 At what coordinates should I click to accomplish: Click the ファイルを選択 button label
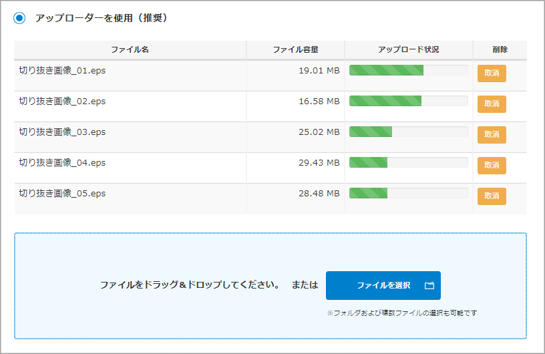point(383,286)
